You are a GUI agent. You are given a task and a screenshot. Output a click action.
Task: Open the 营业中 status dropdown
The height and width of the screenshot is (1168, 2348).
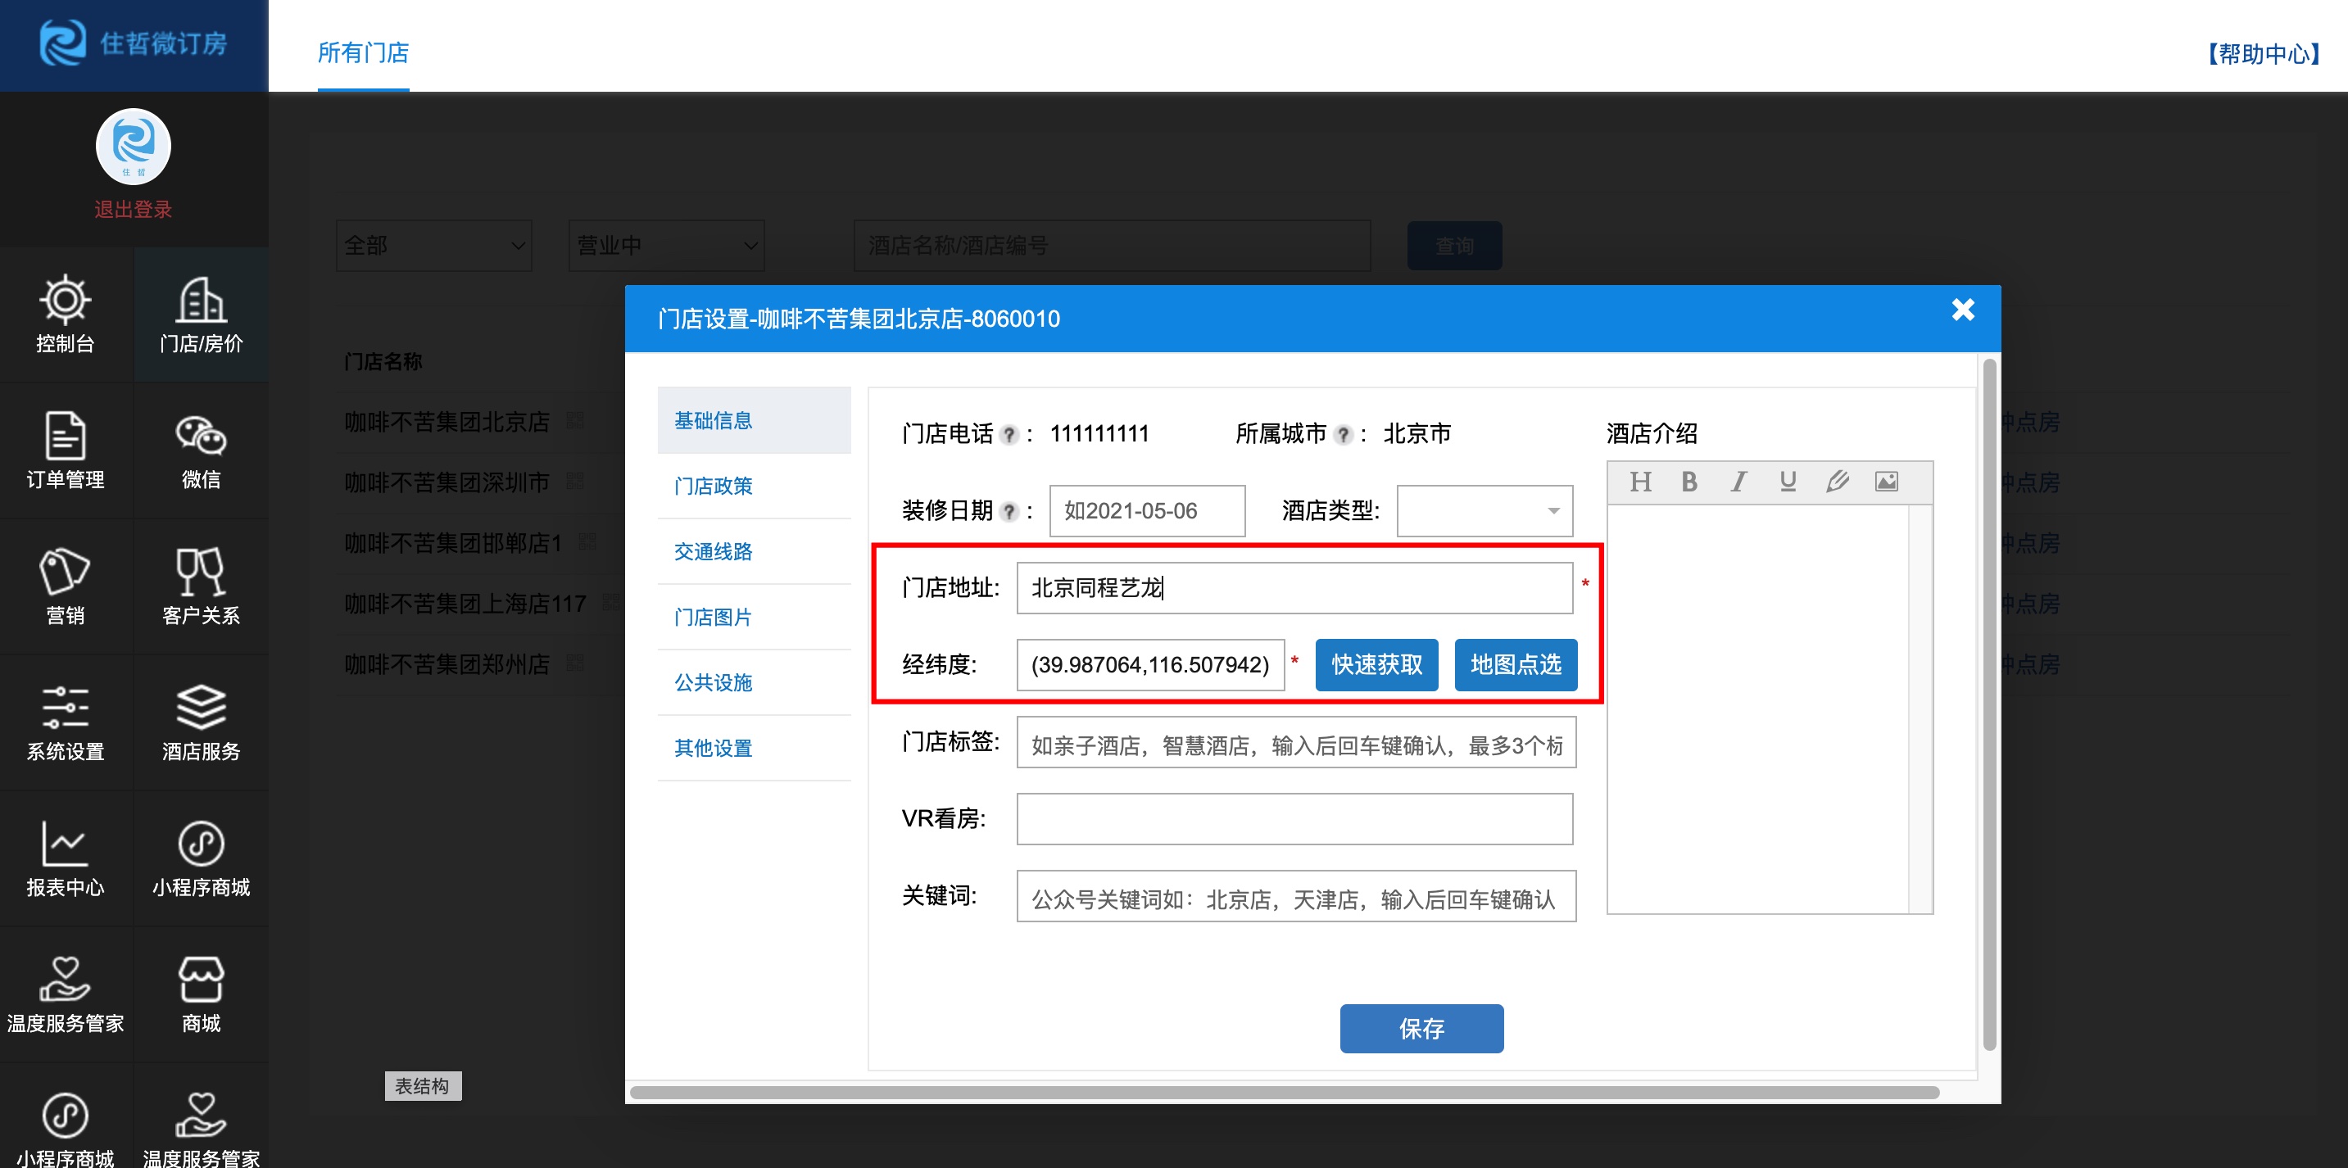[x=666, y=245]
